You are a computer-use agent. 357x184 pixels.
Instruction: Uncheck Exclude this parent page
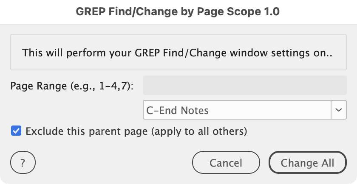tap(16, 131)
